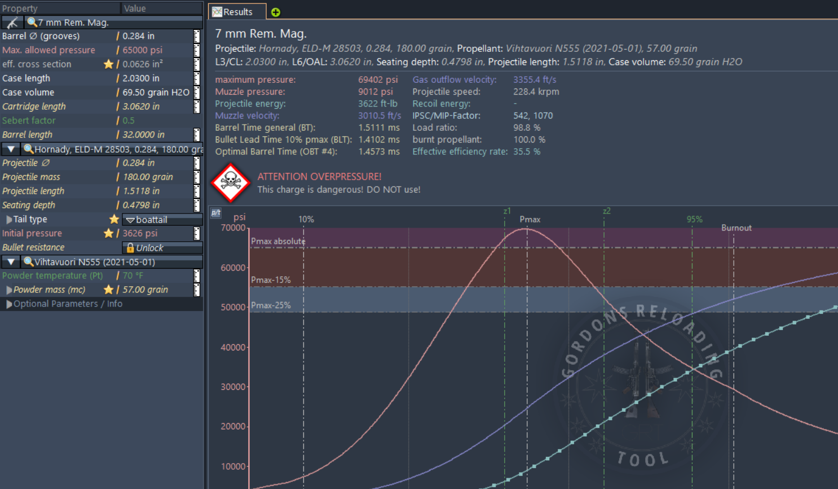Click the 10% marker label on chart
The image size is (838, 489).
306,219
